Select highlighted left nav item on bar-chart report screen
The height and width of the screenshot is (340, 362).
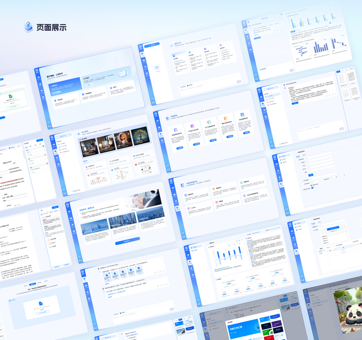click(x=196, y=247)
